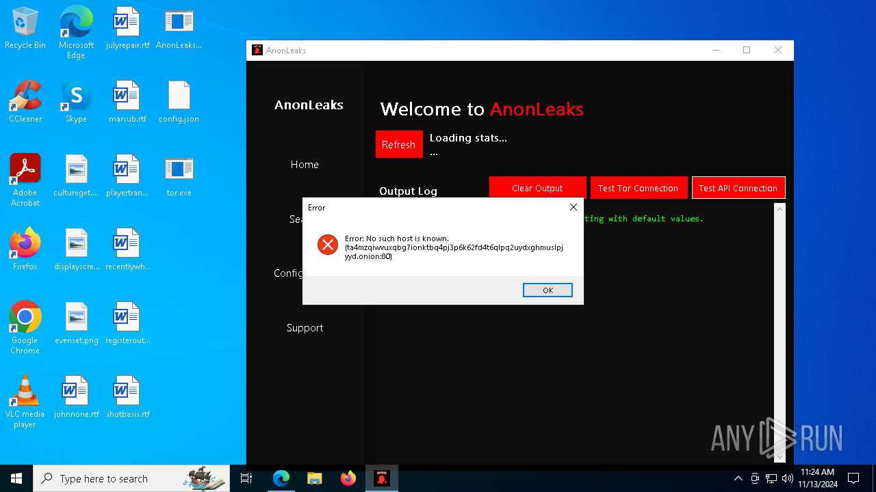876x492 pixels.
Task: Open the Search sidebar item
Action: coord(296,219)
